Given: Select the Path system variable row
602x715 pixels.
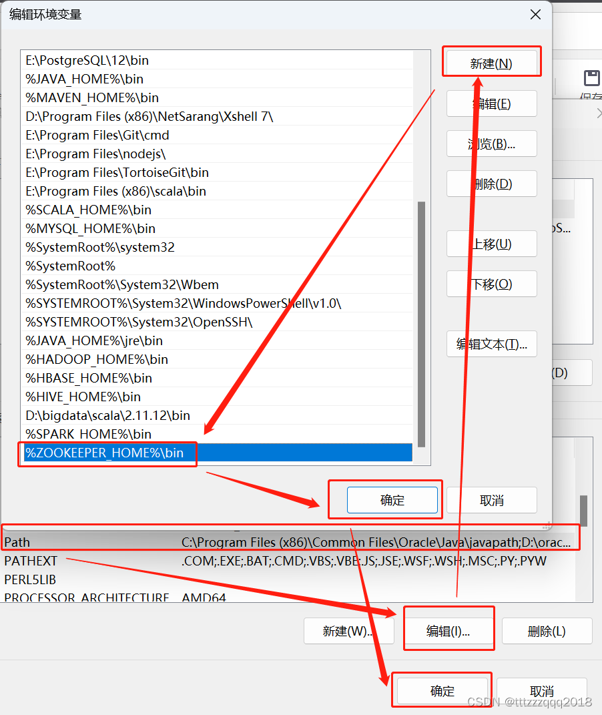Looking at the screenshot, I should [288, 542].
